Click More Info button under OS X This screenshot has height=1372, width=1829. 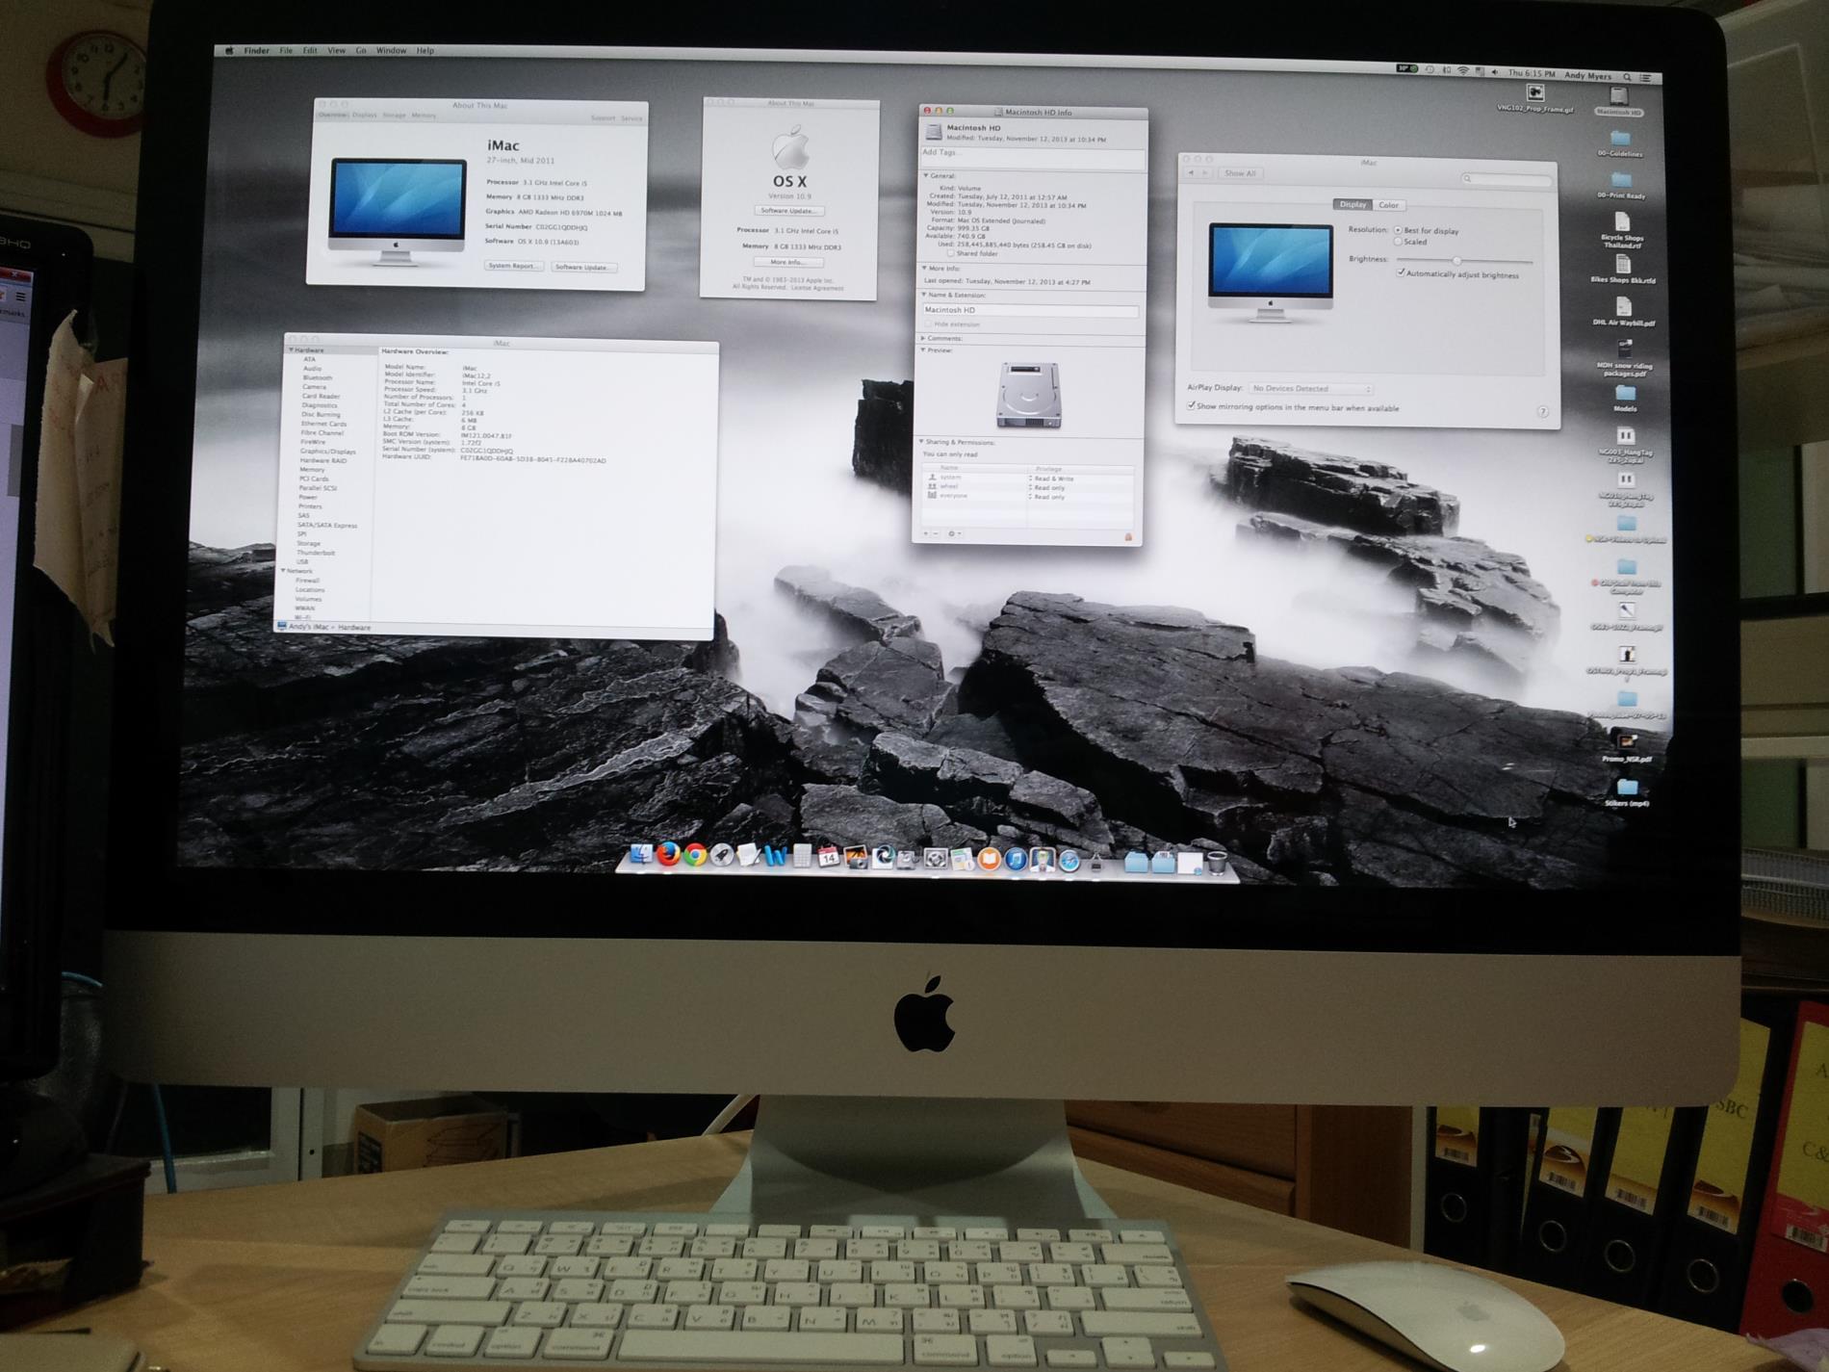pyautogui.click(x=788, y=262)
